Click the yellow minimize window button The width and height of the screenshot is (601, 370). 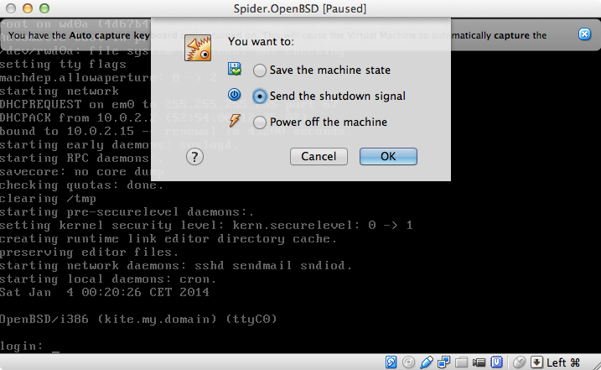pyautogui.click(x=28, y=8)
